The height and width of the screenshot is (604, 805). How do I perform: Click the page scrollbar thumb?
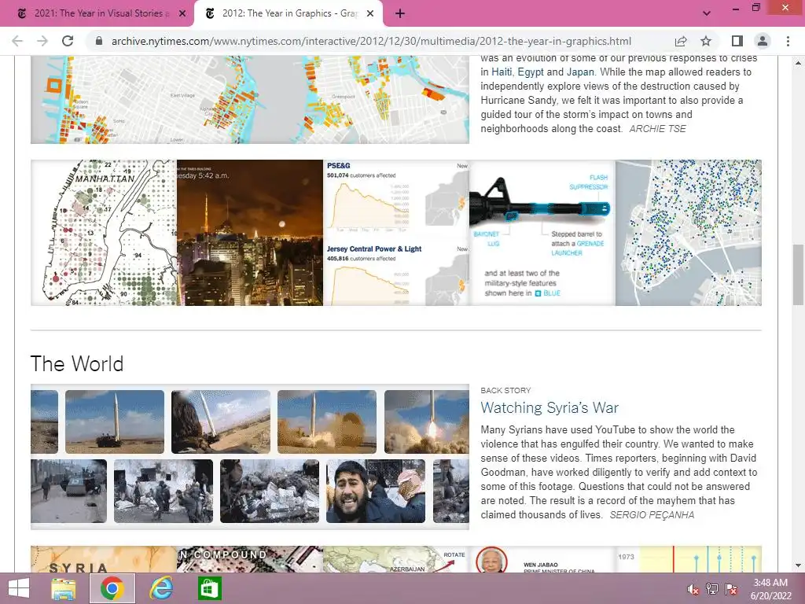point(799,274)
